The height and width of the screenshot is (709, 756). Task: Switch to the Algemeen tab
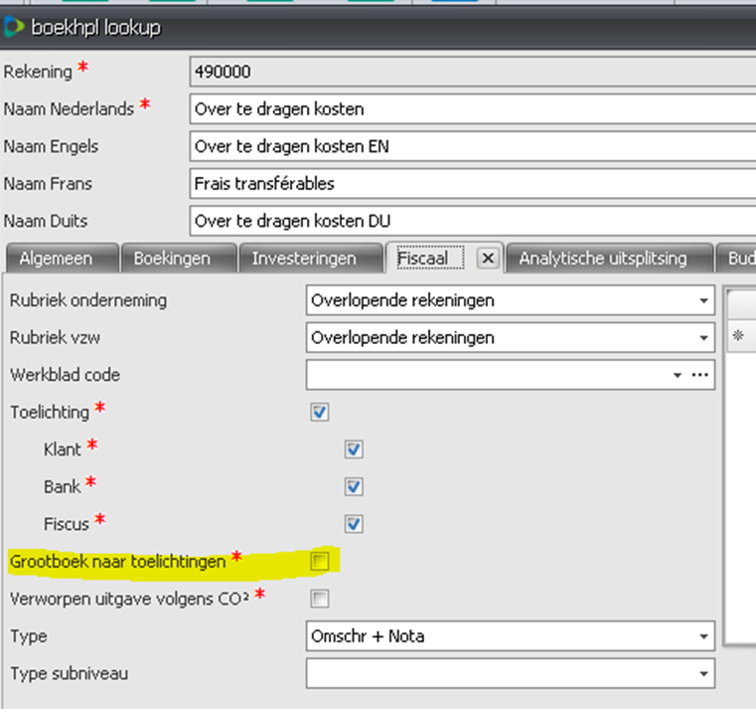(57, 259)
